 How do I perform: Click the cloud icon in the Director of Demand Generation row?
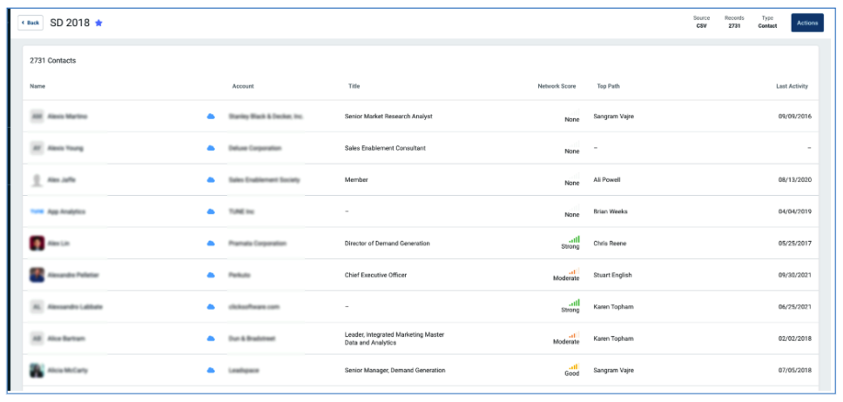coord(211,244)
